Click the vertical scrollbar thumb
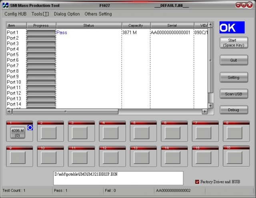Image resolution: width=256 pixels, height=198 pixels. (210, 60)
